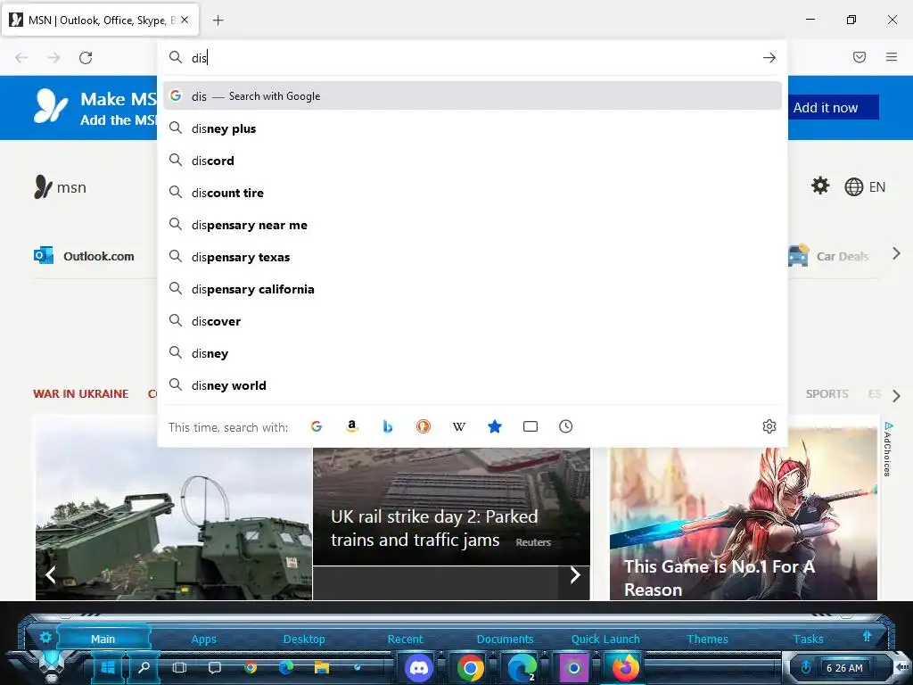Choose the 'discord' suggestion
This screenshot has width=913, height=685.
click(x=473, y=161)
